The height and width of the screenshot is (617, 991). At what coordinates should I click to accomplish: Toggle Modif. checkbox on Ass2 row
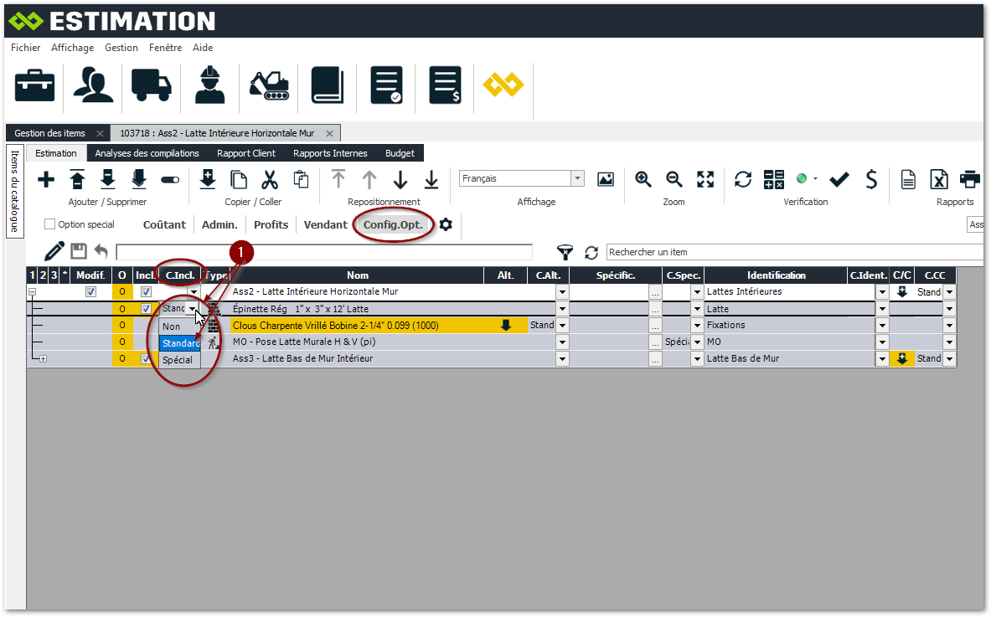pos(91,292)
